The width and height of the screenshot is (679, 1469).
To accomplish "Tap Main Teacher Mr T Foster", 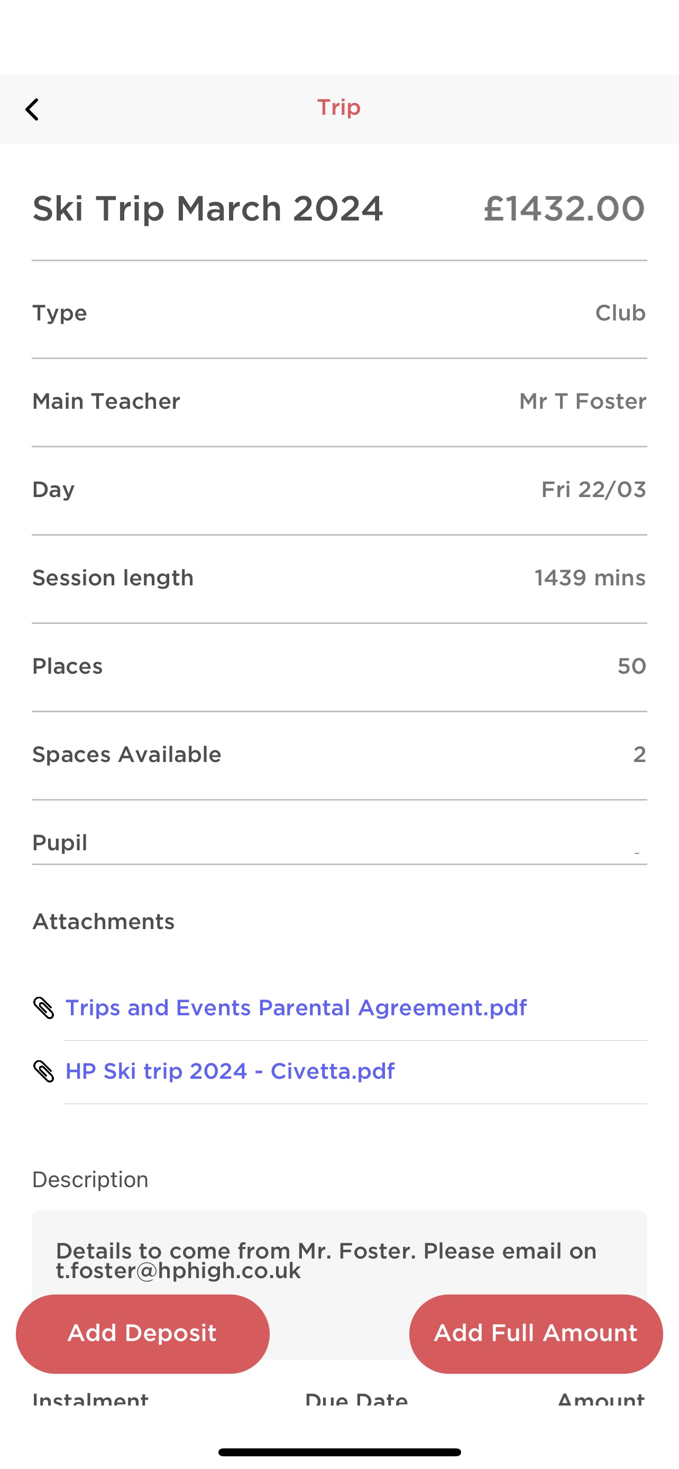I will [x=582, y=401].
